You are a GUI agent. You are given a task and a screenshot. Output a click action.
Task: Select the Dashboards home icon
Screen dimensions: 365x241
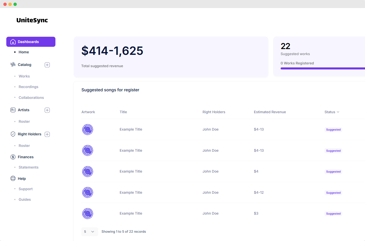(x=13, y=42)
